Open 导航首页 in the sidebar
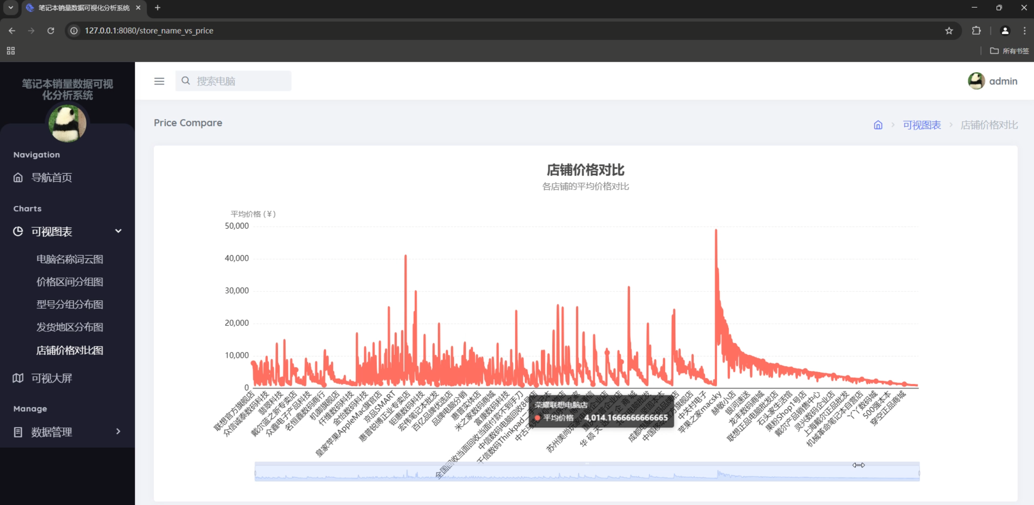 (x=52, y=177)
